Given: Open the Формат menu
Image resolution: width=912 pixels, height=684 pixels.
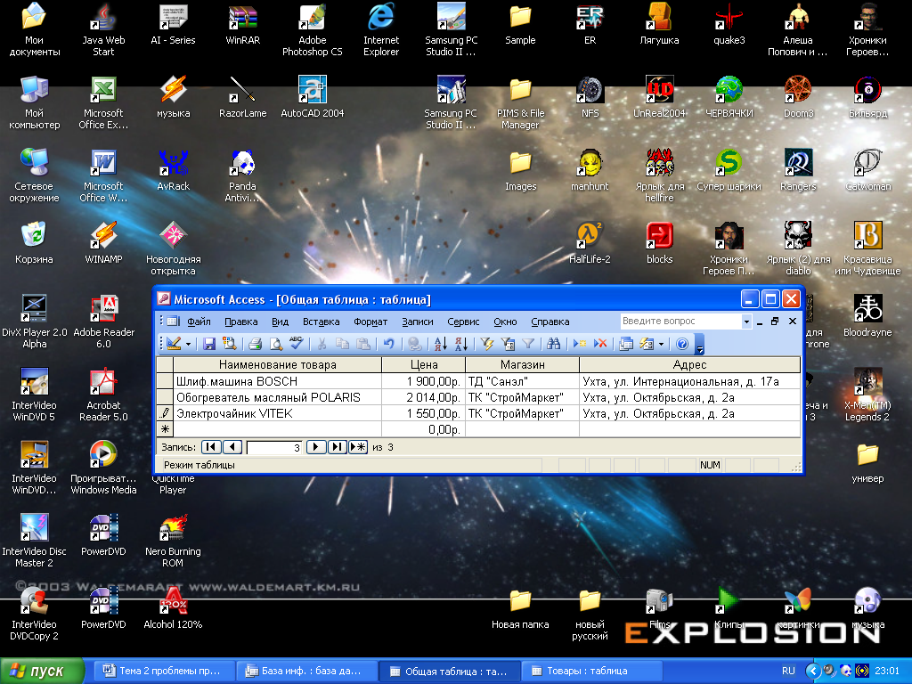Looking at the screenshot, I should pyautogui.click(x=370, y=322).
